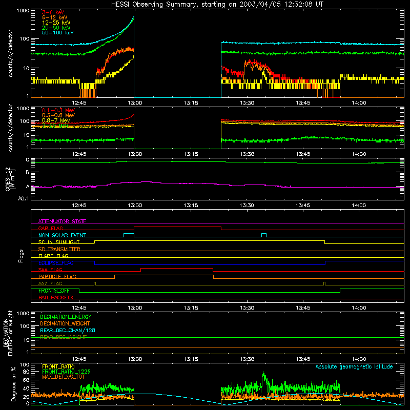Screen dimensions: 410x410
Task: Click the raised GAP_FLAG segment
Action: [x=177, y=227]
